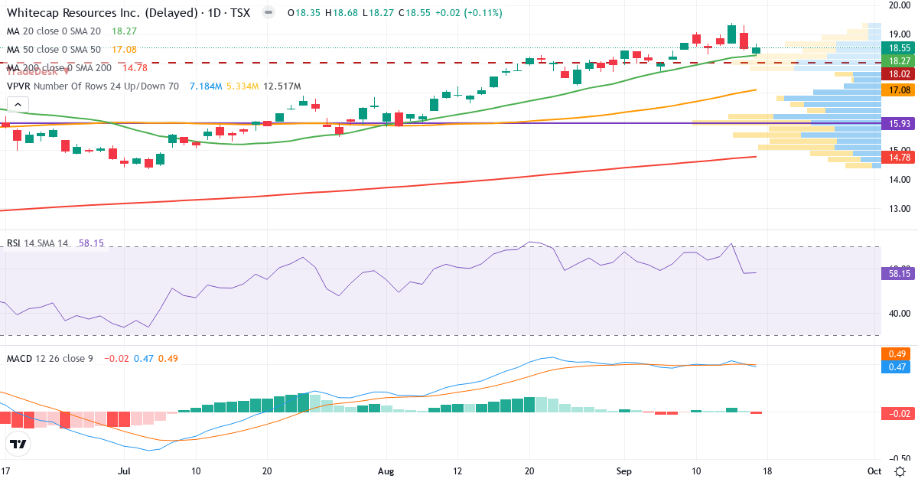Click the orange 17.08 price axis label
Image resolution: width=918 pixels, height=482 pixels.
(x=897, y=90)
